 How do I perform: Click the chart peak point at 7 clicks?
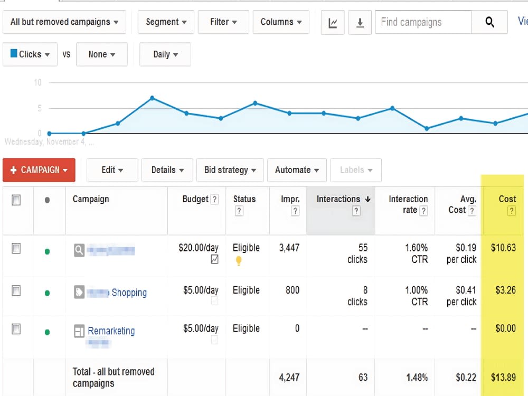click(x=152, y=98)
